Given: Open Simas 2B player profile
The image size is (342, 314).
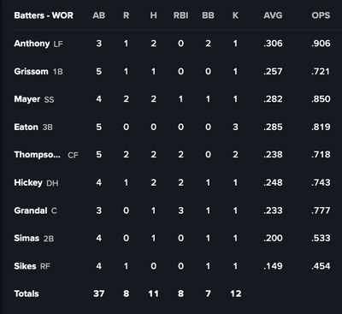Looking at the screenshot, I should (x=27, y=238).
